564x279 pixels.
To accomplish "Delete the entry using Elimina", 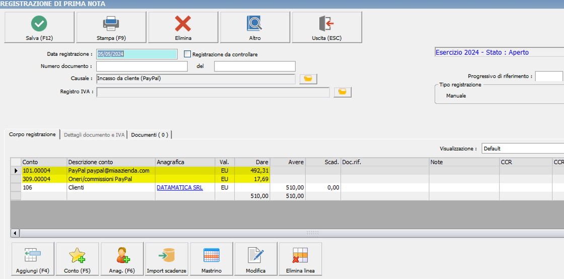I will pos(183,27).
